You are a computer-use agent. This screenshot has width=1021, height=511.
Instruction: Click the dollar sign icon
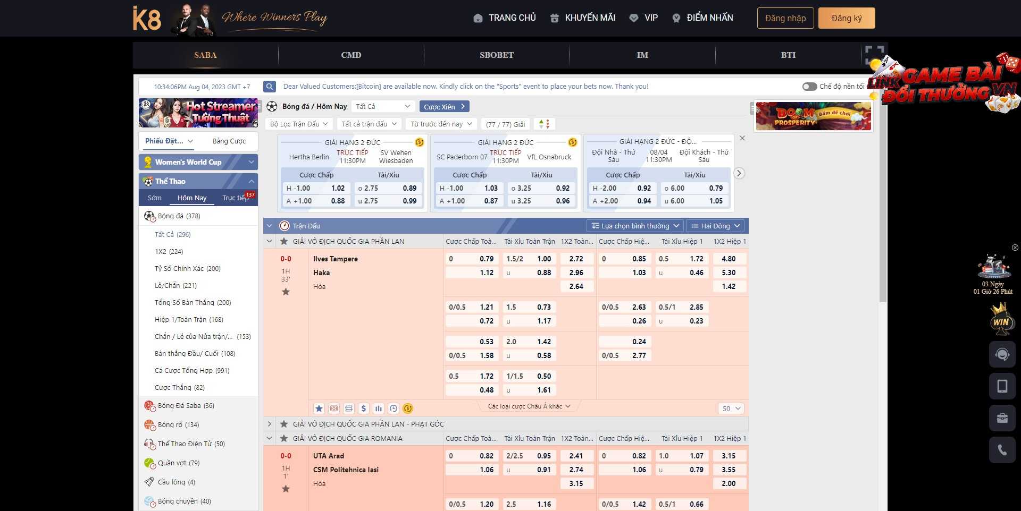pos(364,408)
